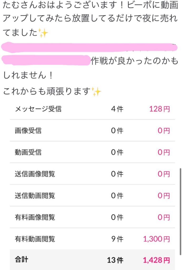Screen dimensions: 186x270
Task: Click the sparkle emoji after 頑張ります
Action: click(x=96, y=91)
